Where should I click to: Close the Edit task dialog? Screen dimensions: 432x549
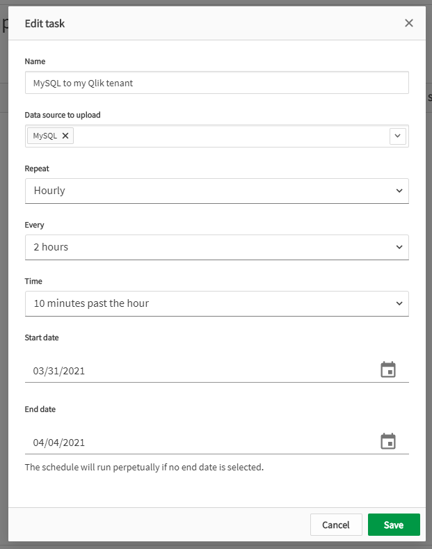tap(409, 23)
